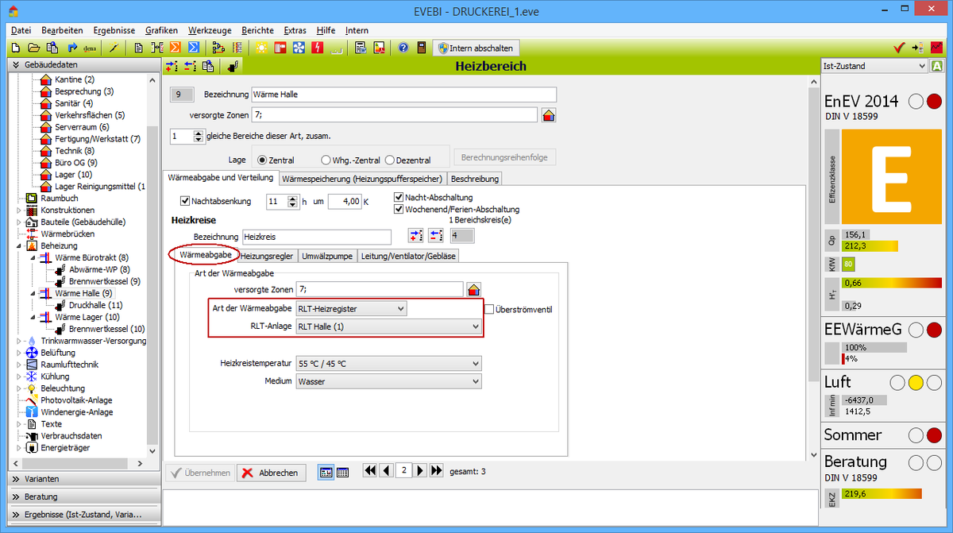Click the orange sigma toolbar icon
The height and width of the screenshot is (533, 953).
coord(175,48)
